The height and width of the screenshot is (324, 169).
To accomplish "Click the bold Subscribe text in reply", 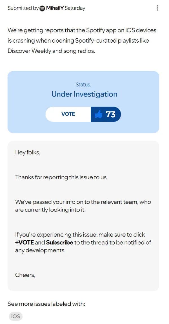I will 59,243.
